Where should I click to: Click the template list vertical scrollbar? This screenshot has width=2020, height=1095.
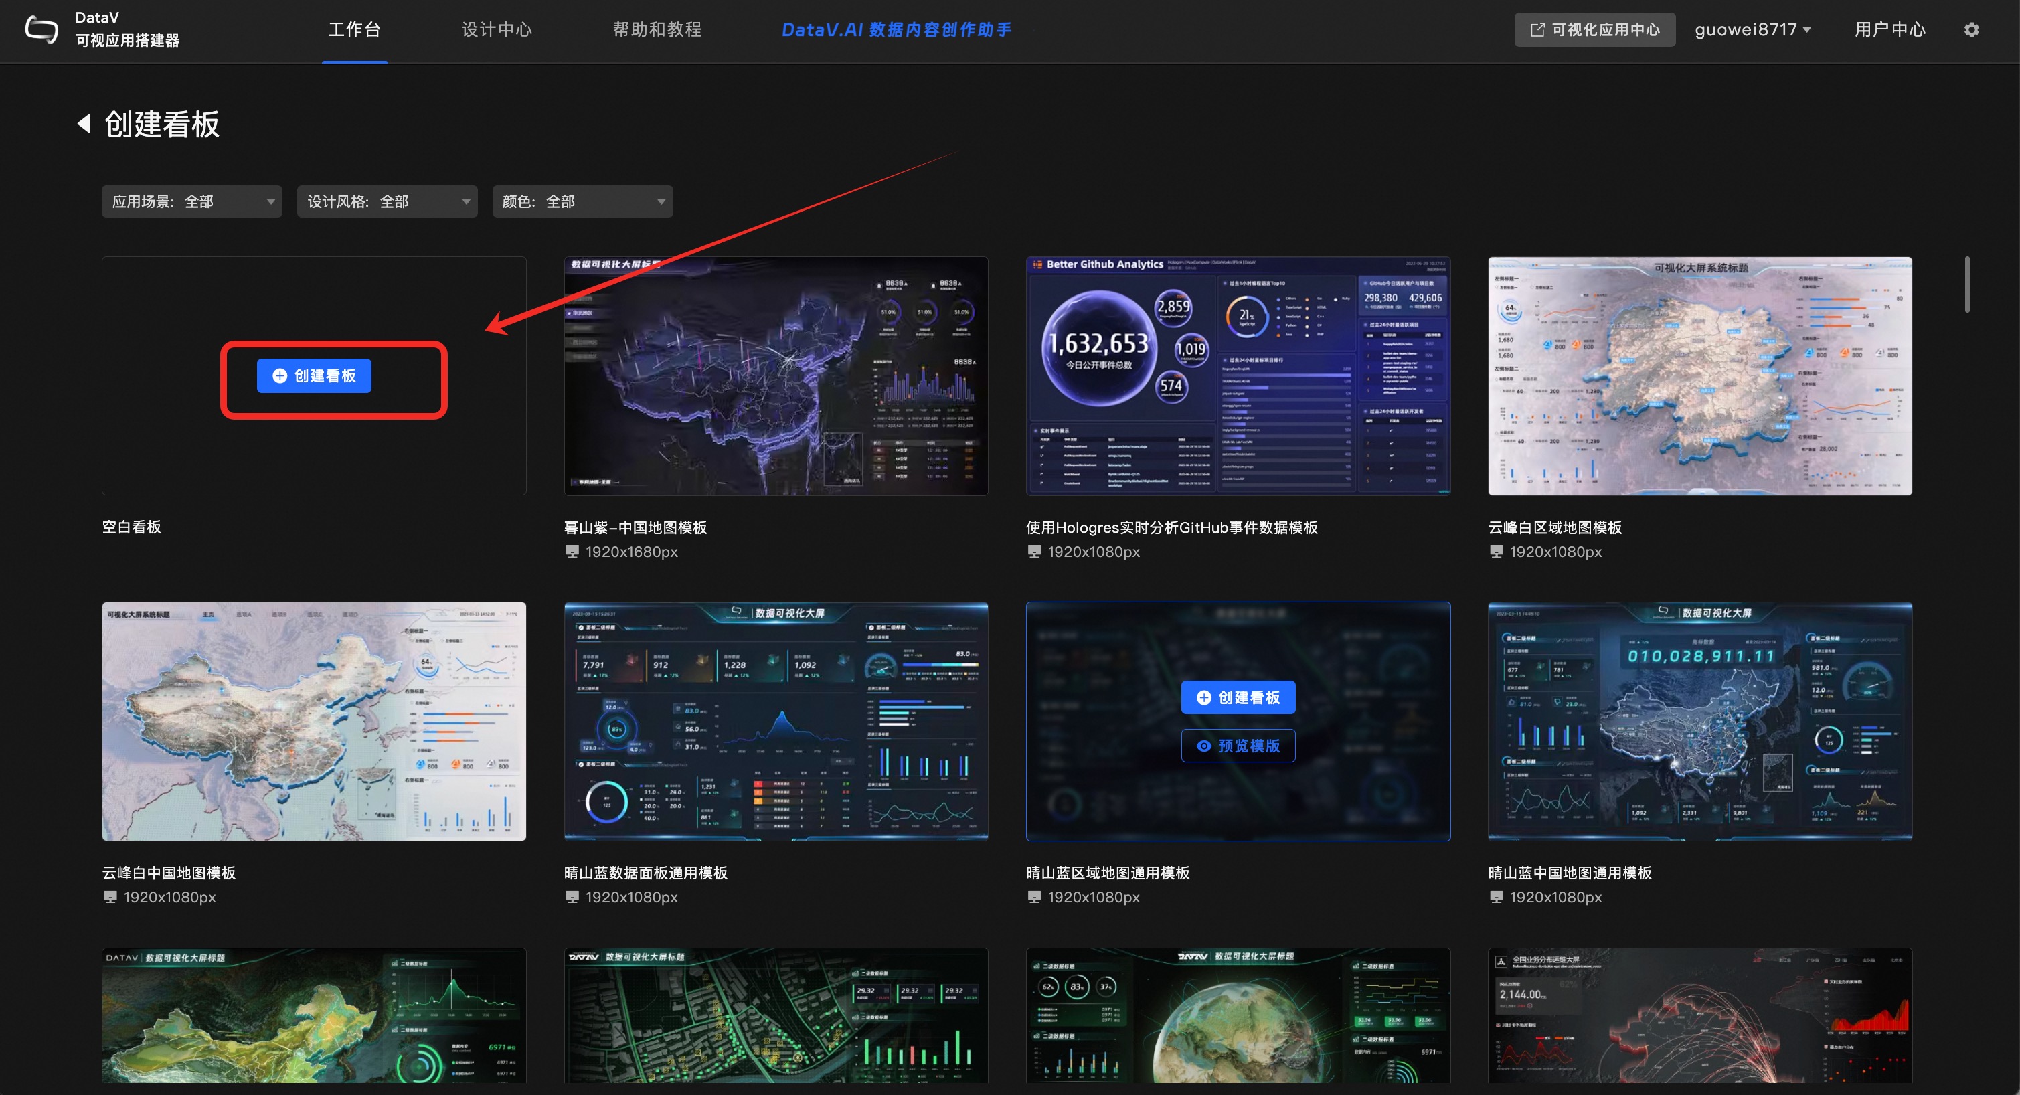[1966, 284]
